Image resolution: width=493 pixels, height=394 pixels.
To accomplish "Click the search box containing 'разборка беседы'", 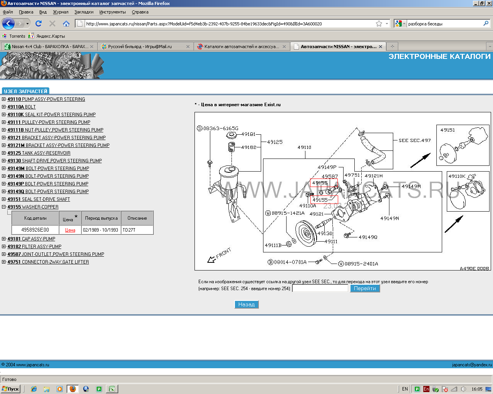I will 444,23.
